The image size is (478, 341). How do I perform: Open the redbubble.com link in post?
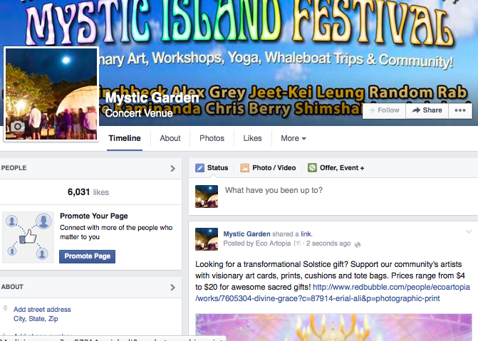click(x=333, y=293)
